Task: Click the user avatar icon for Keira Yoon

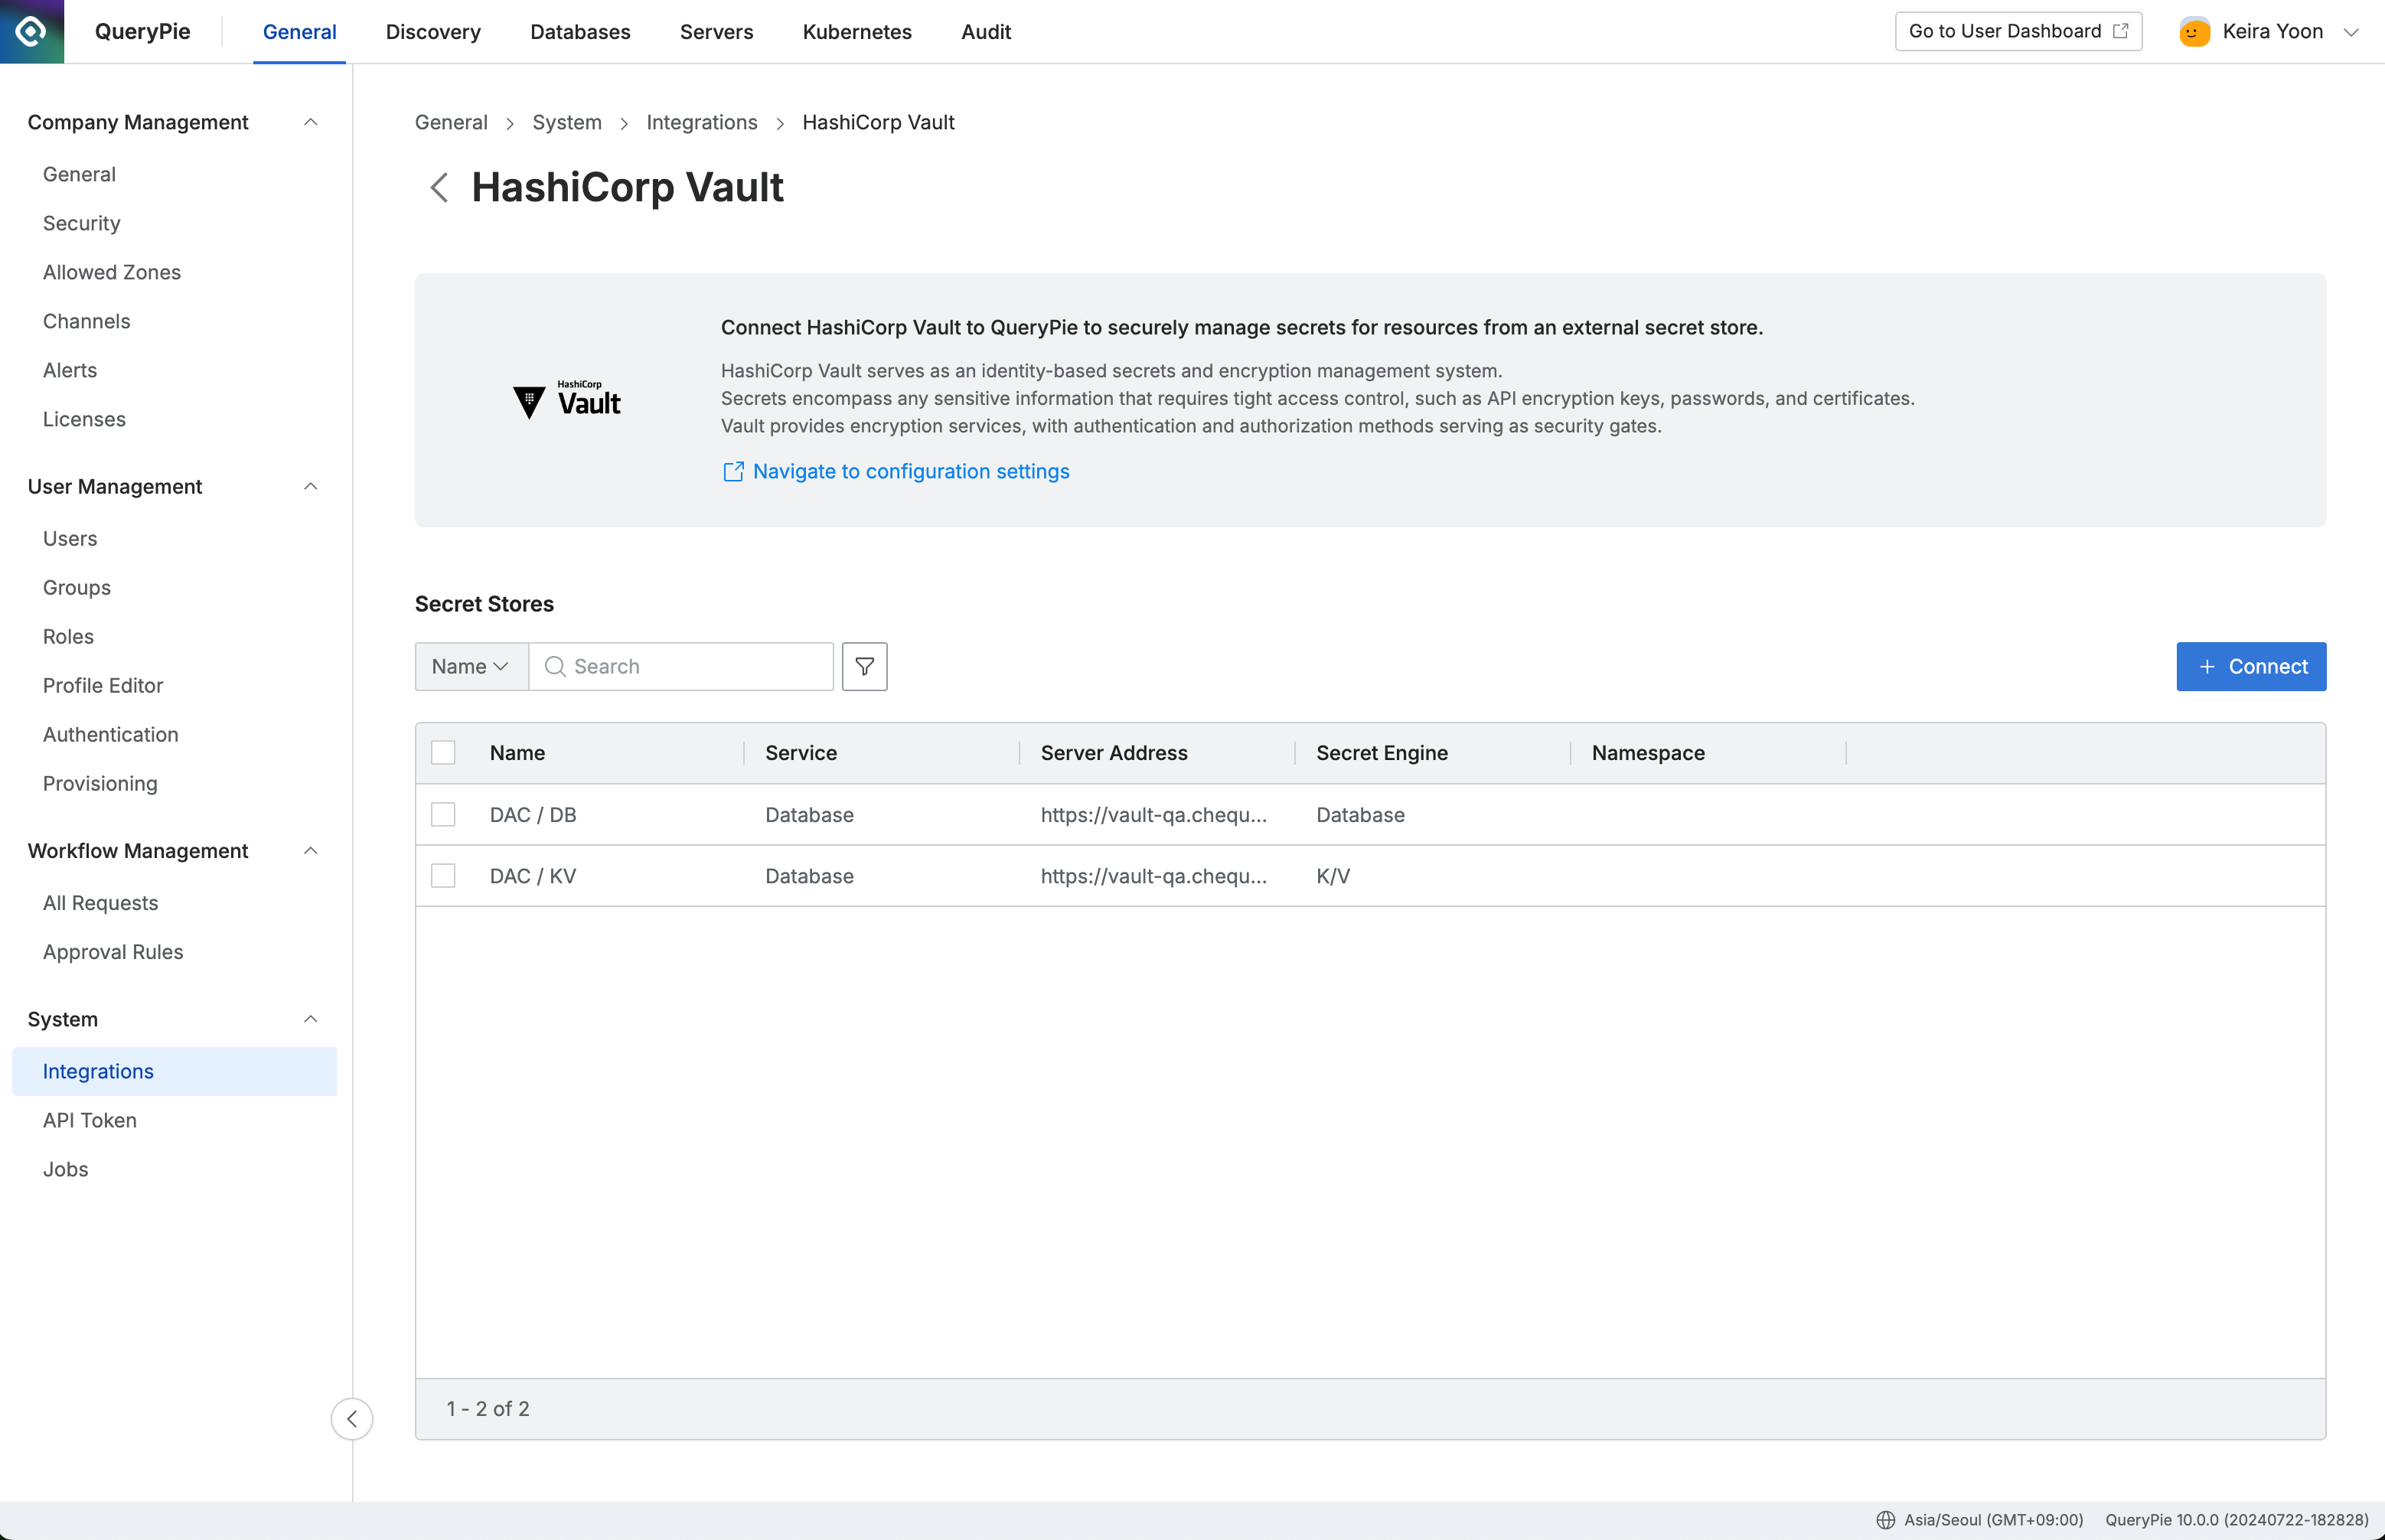Action: pyautogui.click(x=2194, y=31)
